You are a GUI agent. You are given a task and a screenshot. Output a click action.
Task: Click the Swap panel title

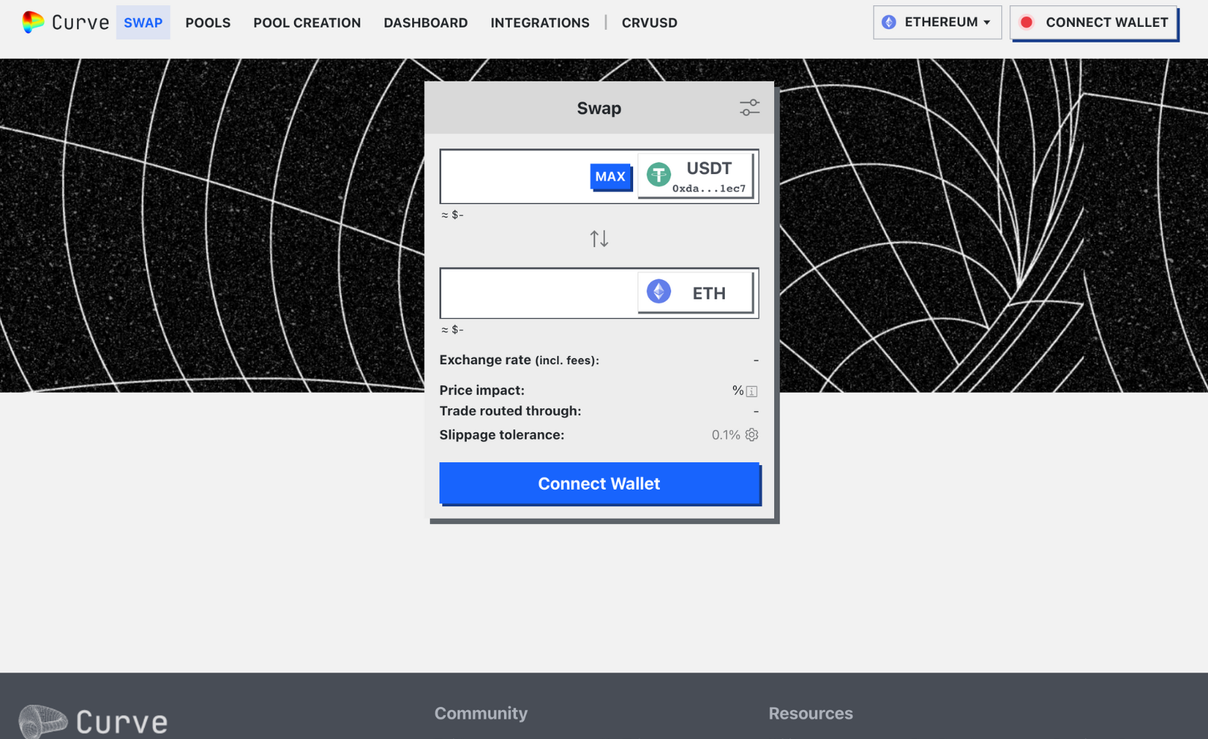click(x=599, y=108)
